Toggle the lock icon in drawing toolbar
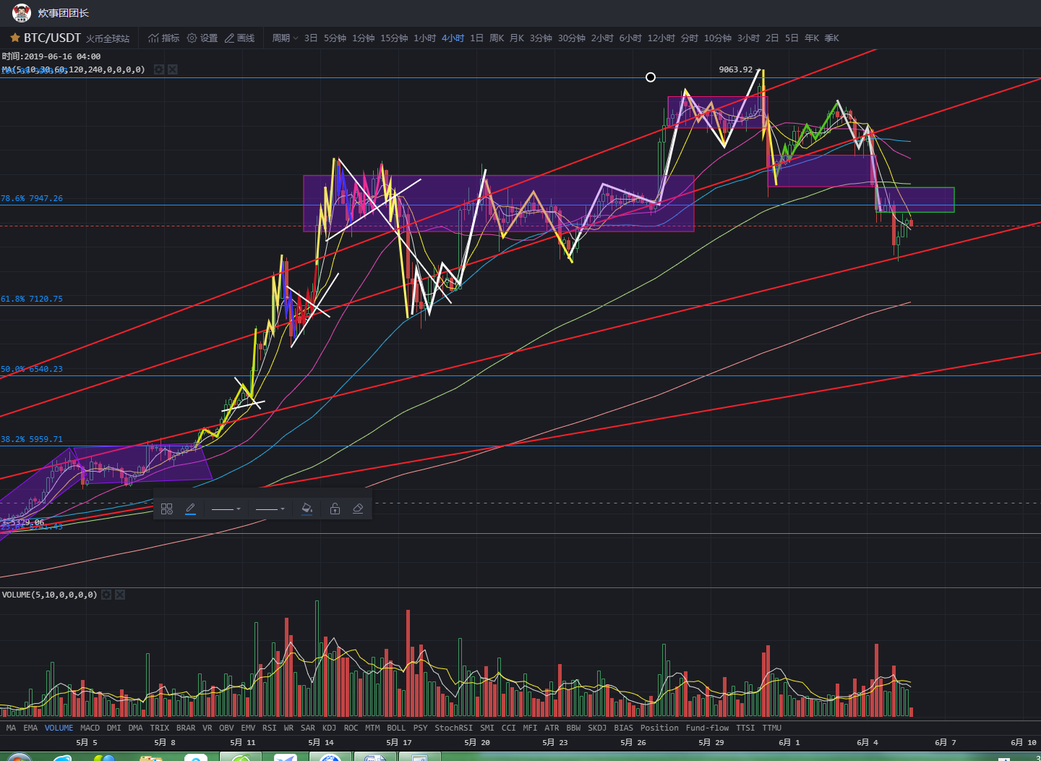 [x=335, y=509]
